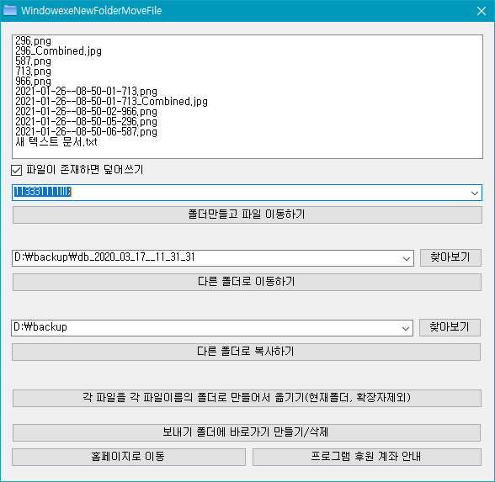Open 홈페이지로 이동 button
Viewport: 495px width, 482px height.
click(129, 457)
